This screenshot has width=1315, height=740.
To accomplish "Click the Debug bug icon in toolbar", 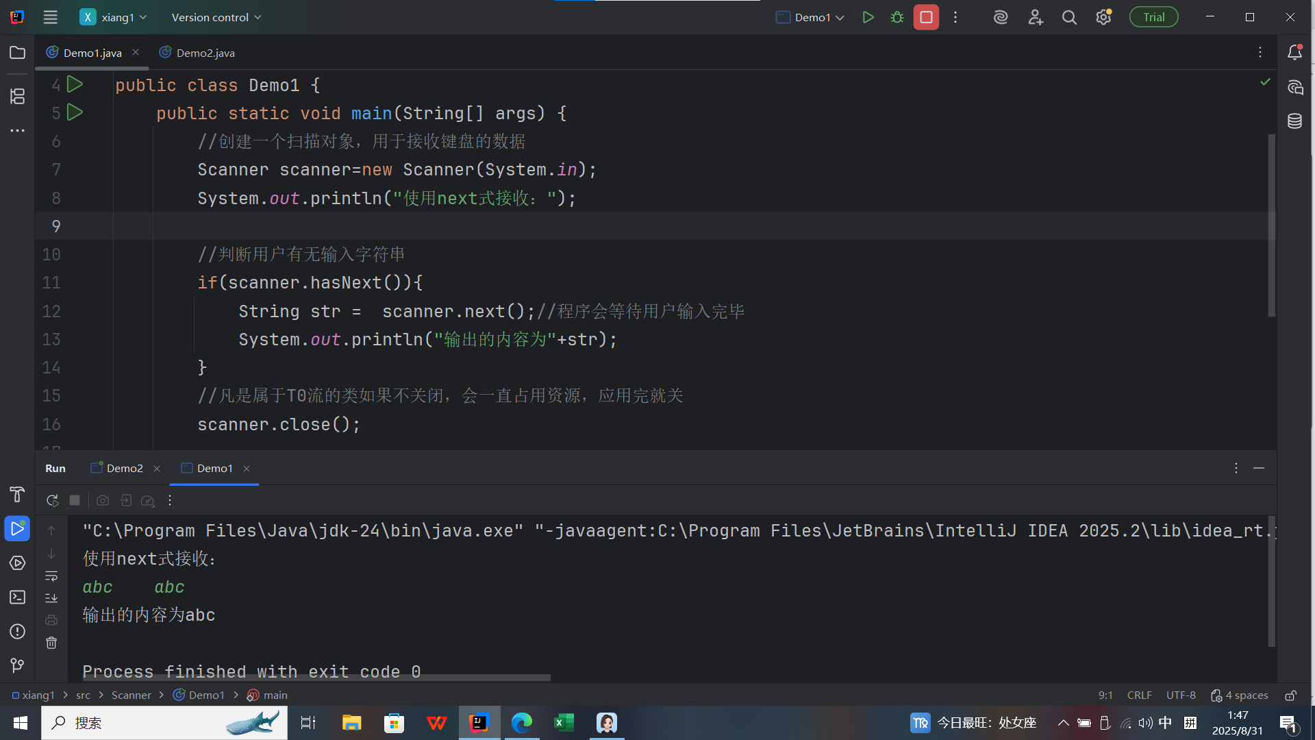I will tap(897, 17).
